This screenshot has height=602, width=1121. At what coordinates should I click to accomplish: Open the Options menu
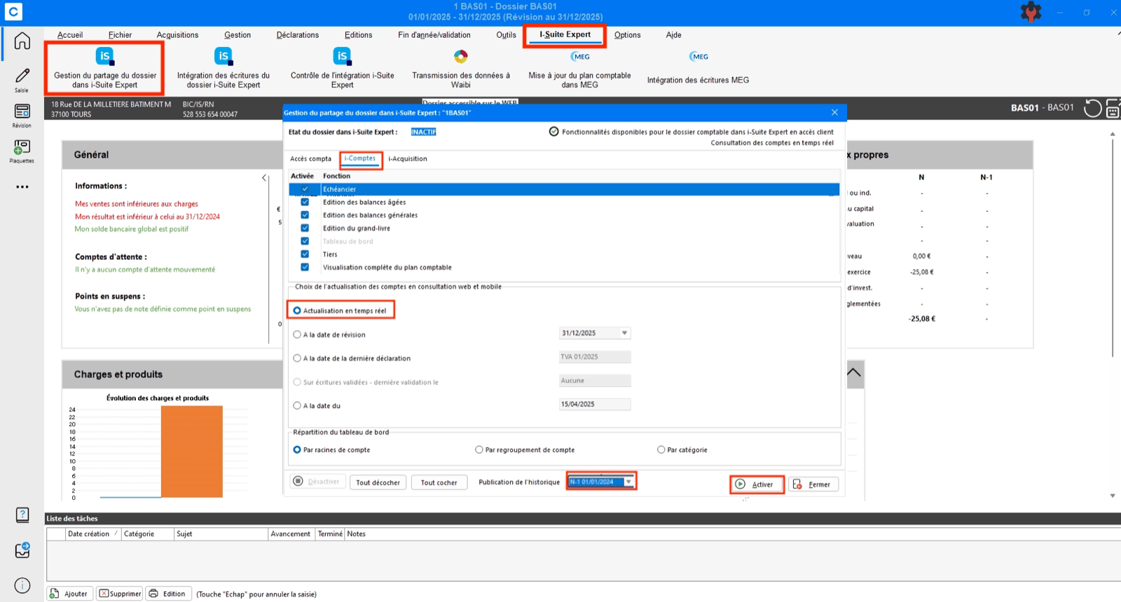(x=628, y=35)
